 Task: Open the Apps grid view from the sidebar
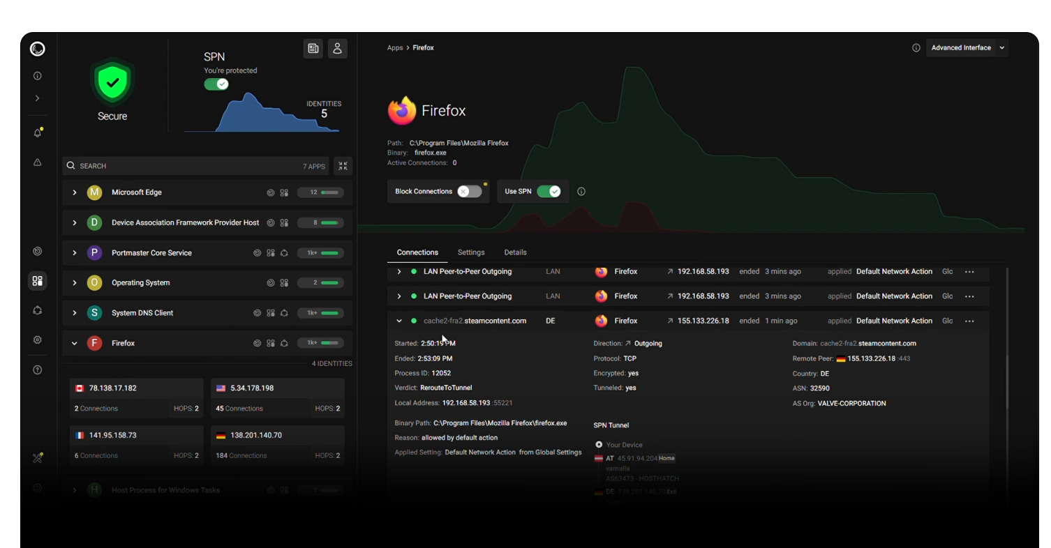[37, 281]
